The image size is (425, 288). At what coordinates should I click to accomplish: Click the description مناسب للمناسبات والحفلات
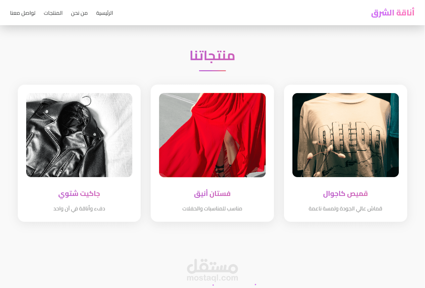(212, 209)
